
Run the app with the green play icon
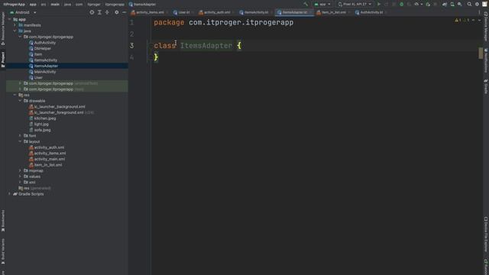[379, 4]
